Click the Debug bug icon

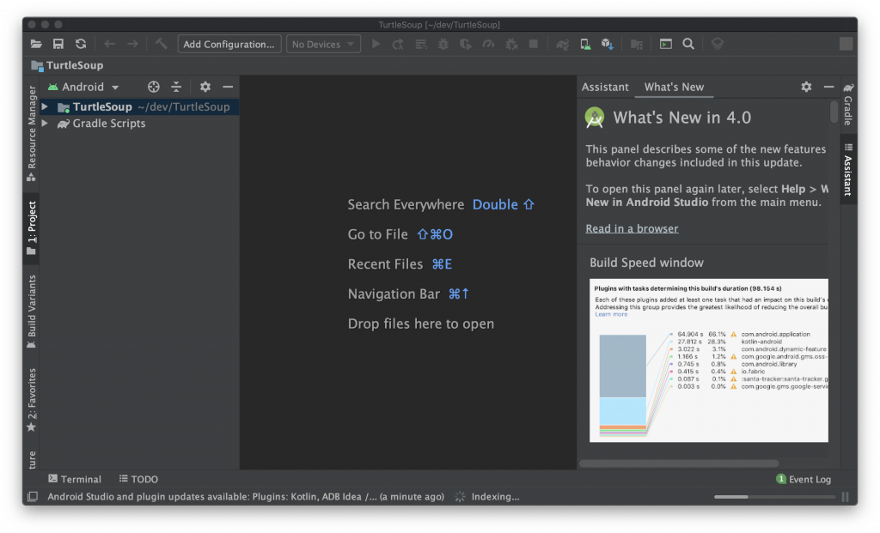(x=443, y=44)
